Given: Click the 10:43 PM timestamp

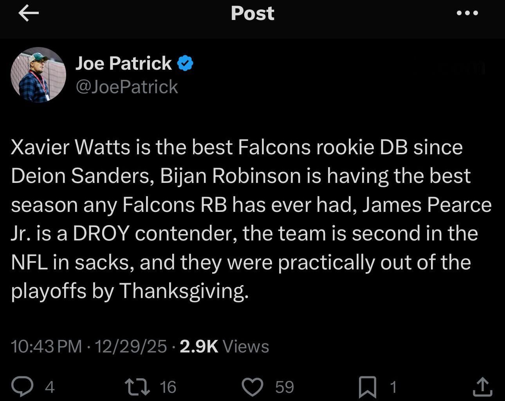Looking at the screenshot, I should point(46,347).
